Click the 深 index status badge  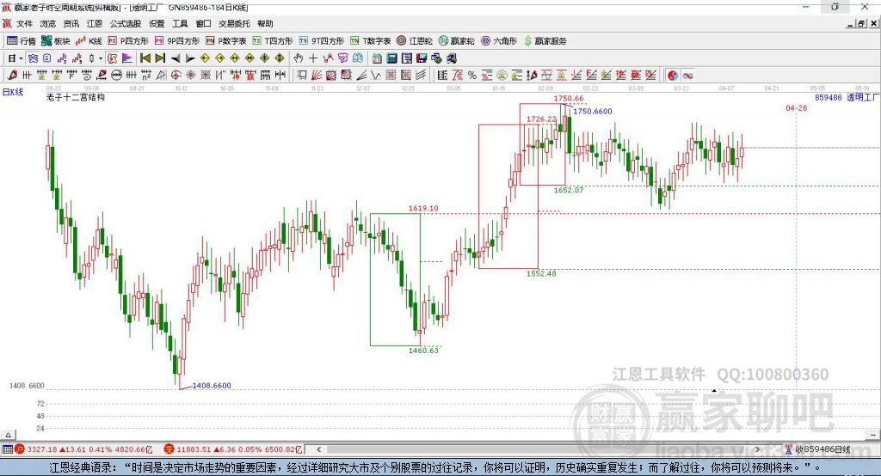coord(169,449)
